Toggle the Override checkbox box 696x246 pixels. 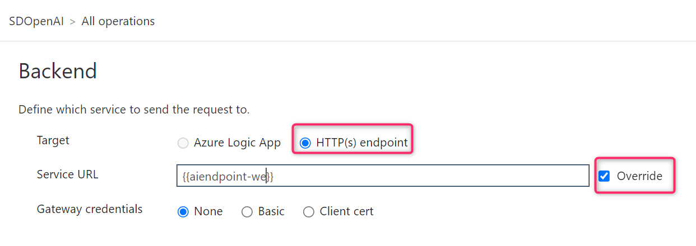coord(604,176)
